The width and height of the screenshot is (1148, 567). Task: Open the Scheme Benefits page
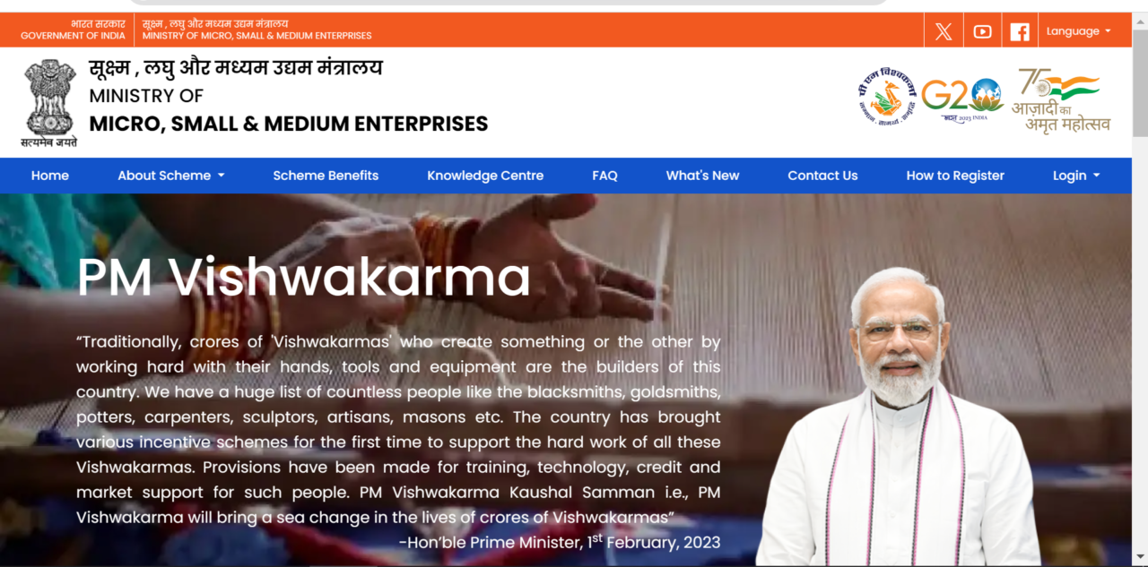coord(326,176)
